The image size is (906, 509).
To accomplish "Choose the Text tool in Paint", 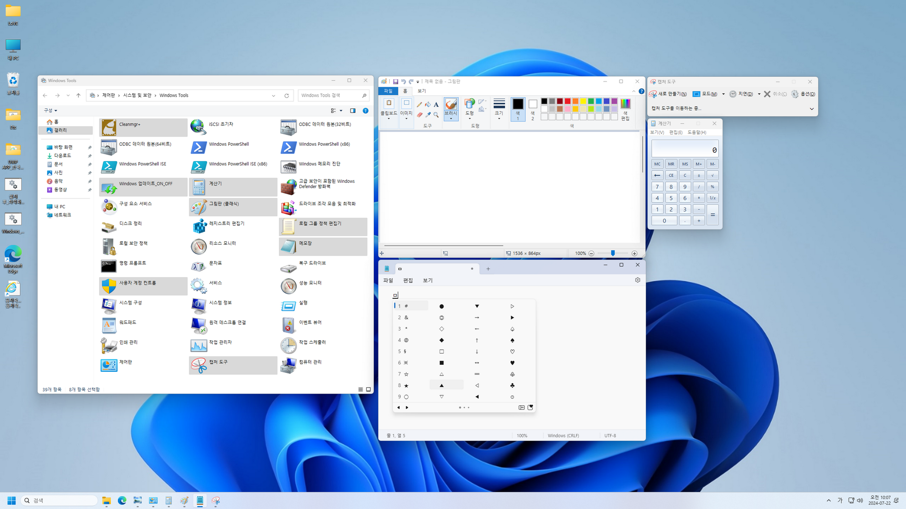I will coord(436,105).
